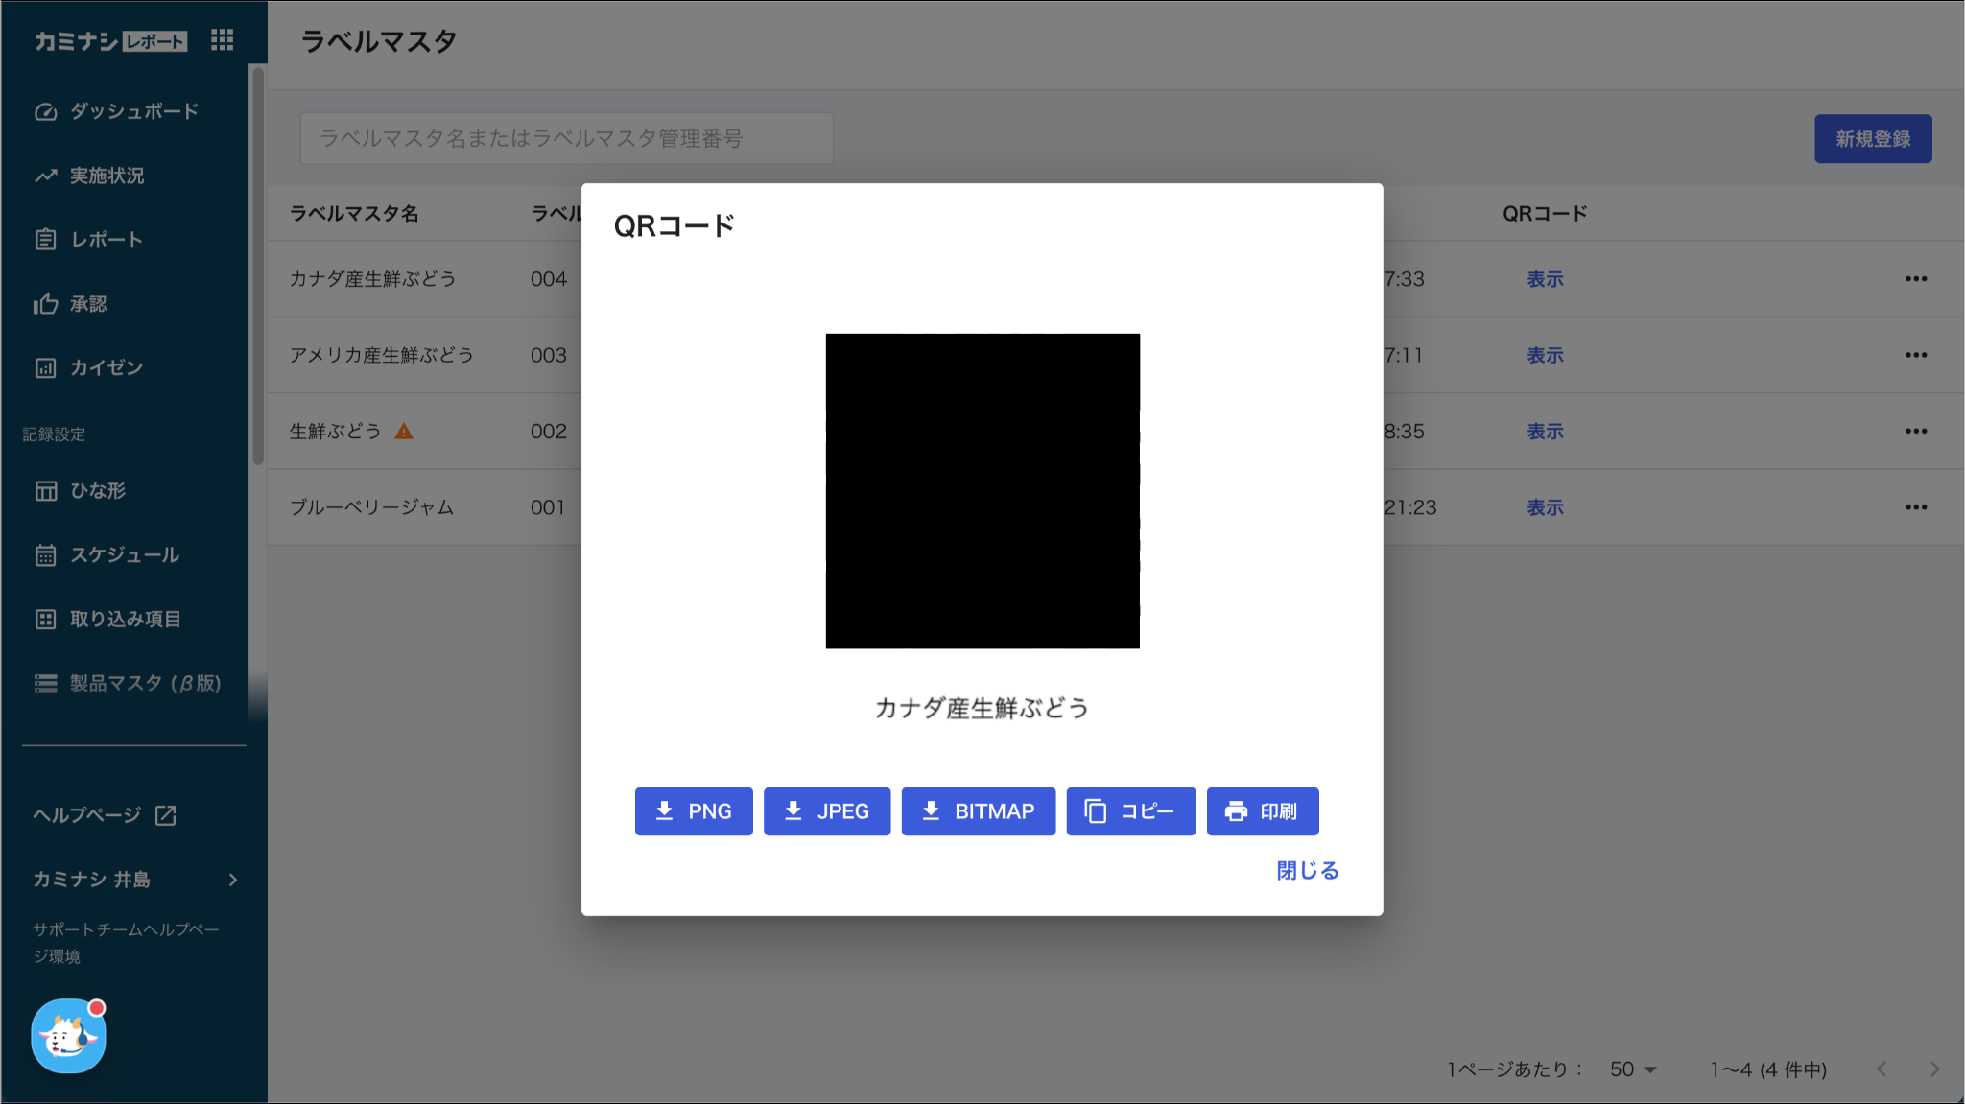Viewport: 1965px width, 1104px height.
Task: Download QR code as BITMAP
Action: [978, 811]
